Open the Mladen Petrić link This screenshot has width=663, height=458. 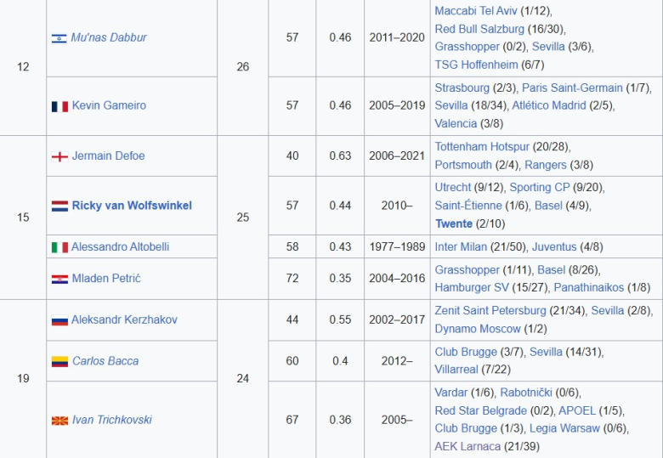click(x=106, y=279)
